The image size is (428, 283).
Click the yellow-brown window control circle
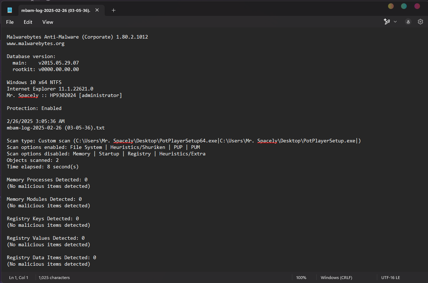click(x=391, y=6)
